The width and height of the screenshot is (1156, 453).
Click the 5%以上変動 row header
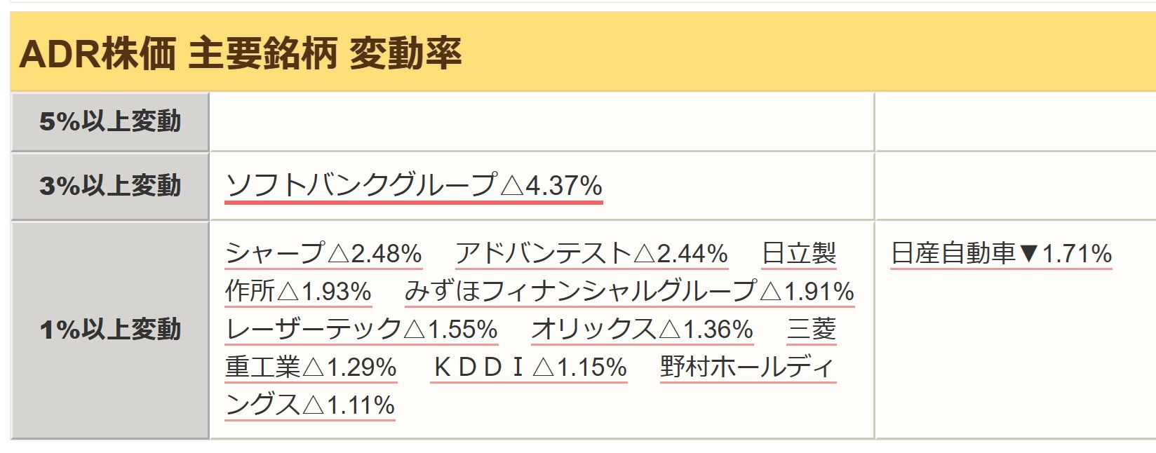tap(110, 121)
